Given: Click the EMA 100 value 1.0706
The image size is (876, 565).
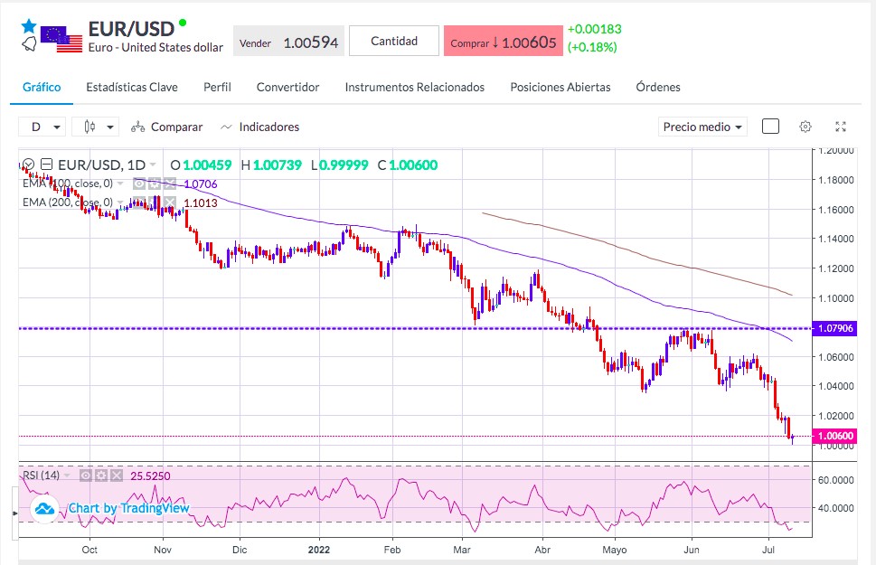Looking at the screenshot, I should coord(201,184).
